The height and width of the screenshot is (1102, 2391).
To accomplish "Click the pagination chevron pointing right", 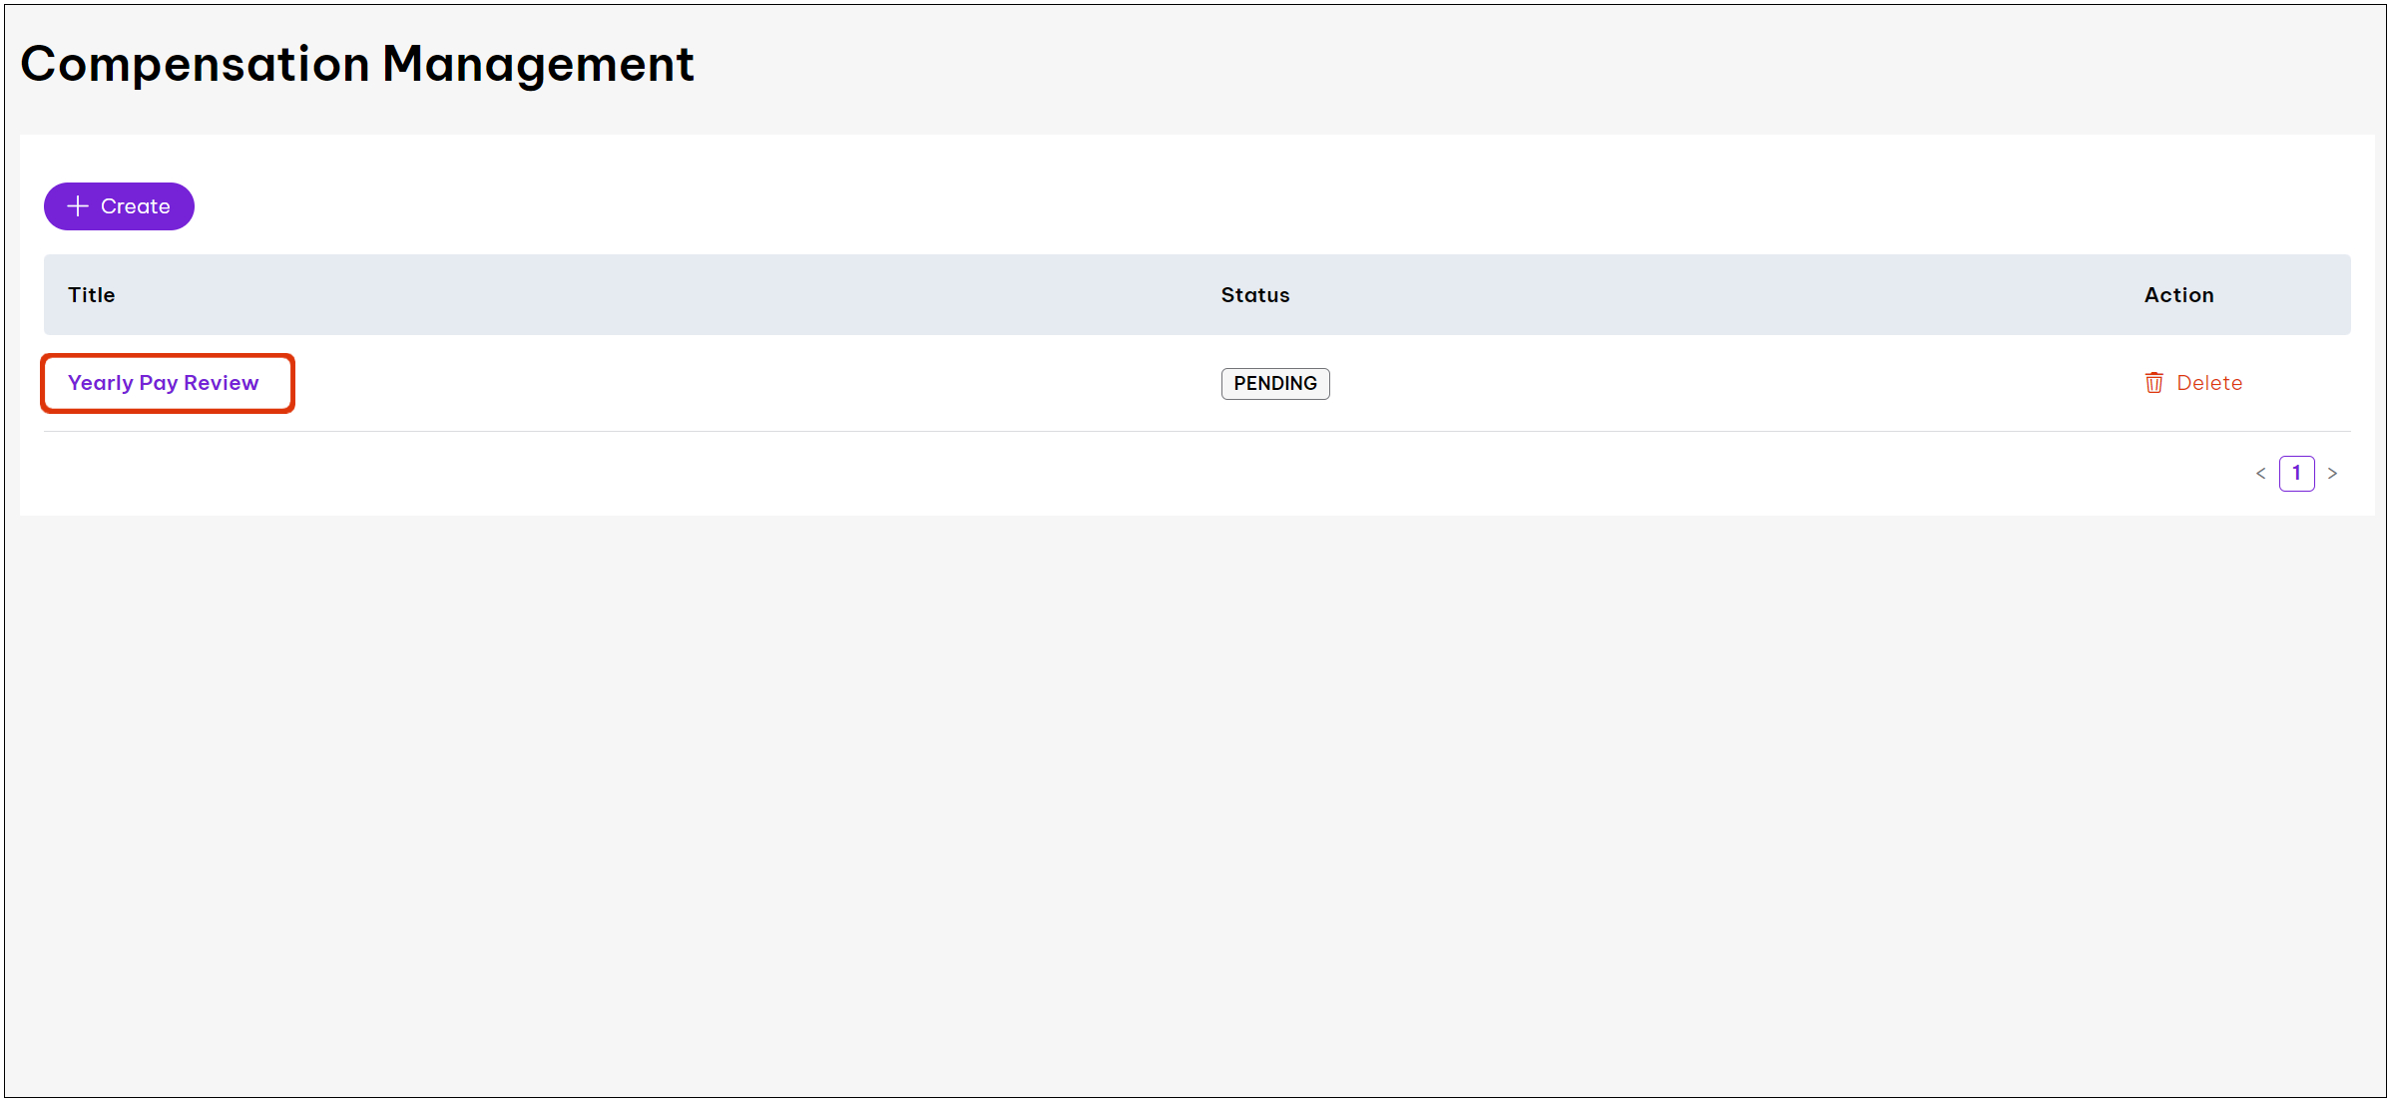I will point(2332,474).
